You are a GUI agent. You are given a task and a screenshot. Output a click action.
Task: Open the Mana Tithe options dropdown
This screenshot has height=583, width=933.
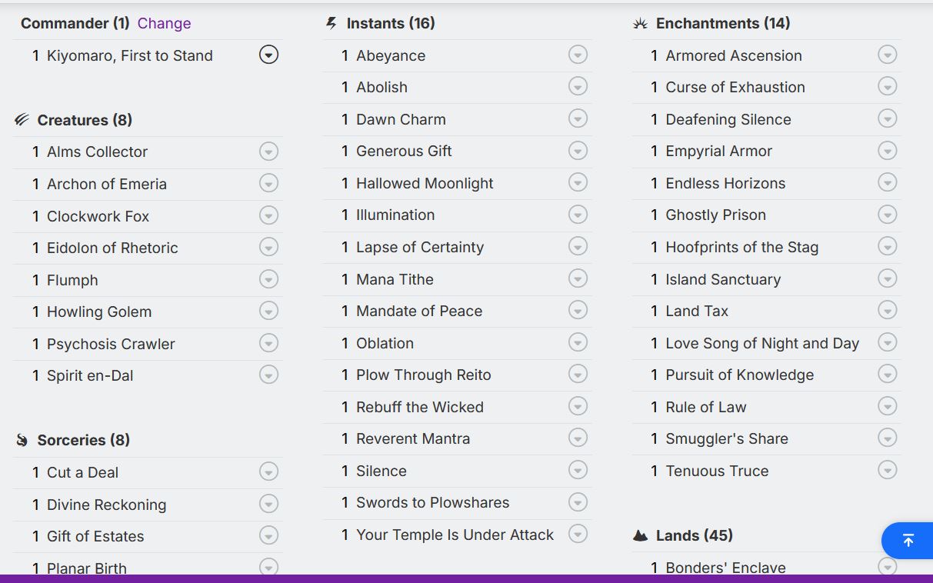578,279
